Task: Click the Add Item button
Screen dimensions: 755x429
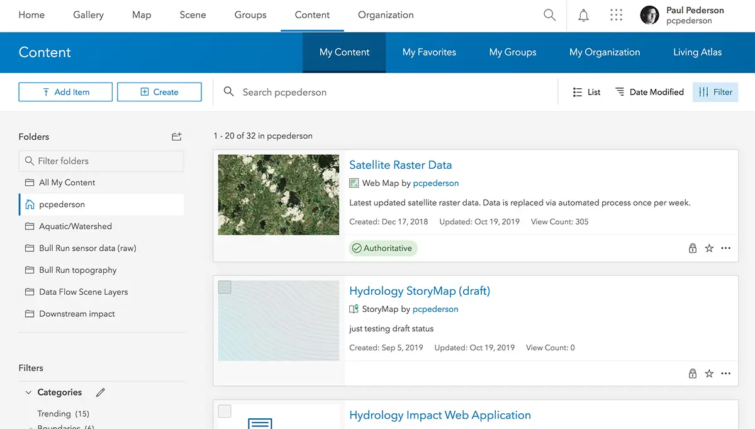Action: [x=65, y=92]
